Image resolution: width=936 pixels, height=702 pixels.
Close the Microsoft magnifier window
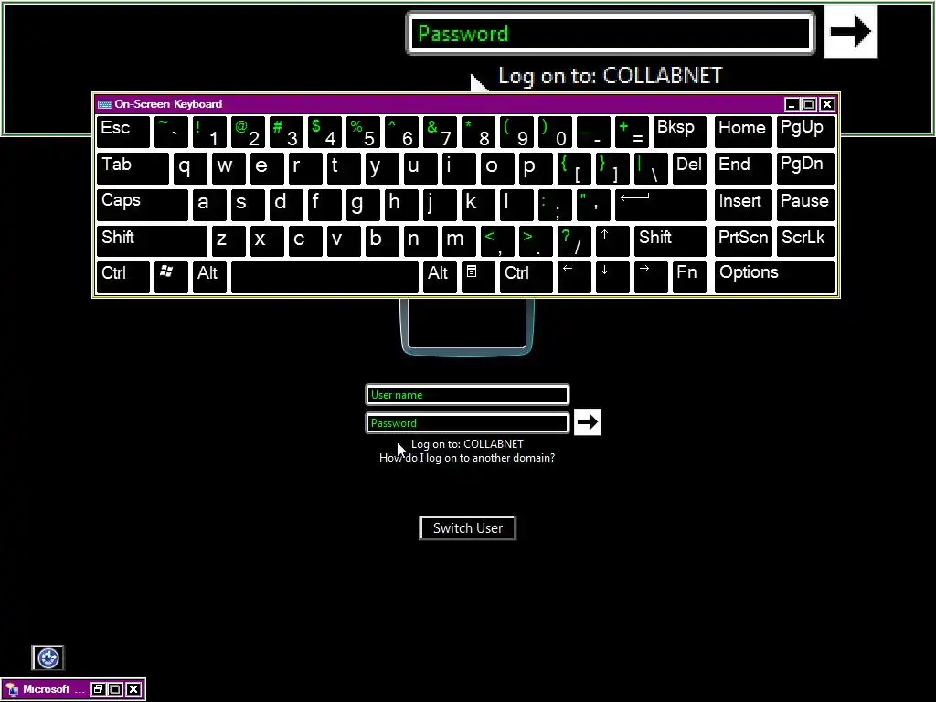point(133,689)
